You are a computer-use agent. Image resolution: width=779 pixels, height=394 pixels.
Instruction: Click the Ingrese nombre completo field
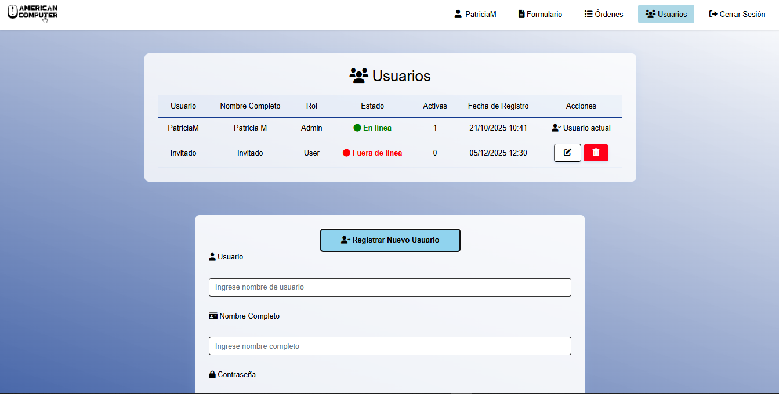[x=390, y=346]
